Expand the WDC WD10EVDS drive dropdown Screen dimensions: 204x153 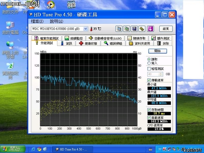tap(85, 29)
